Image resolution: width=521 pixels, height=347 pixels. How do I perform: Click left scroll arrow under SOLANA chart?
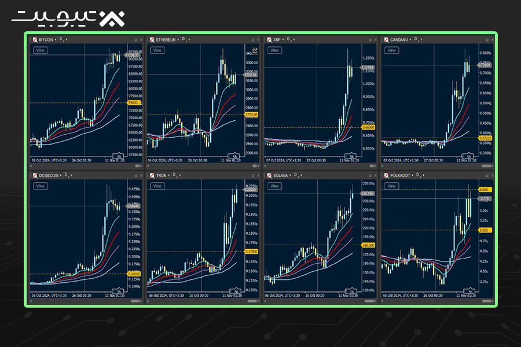(265, 301)
